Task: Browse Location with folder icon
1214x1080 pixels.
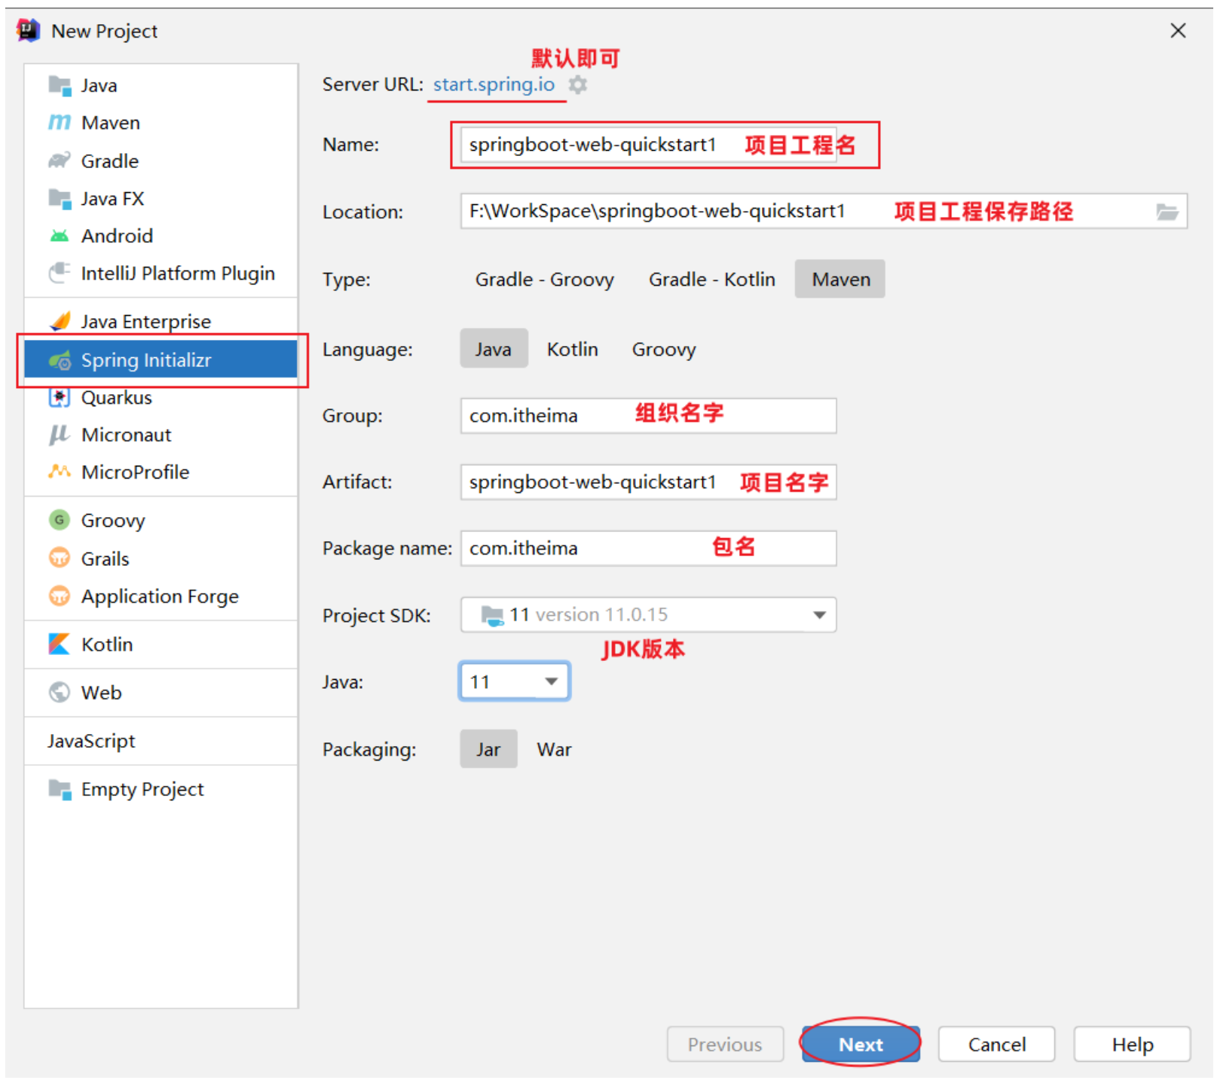Action: (1167, 212)
